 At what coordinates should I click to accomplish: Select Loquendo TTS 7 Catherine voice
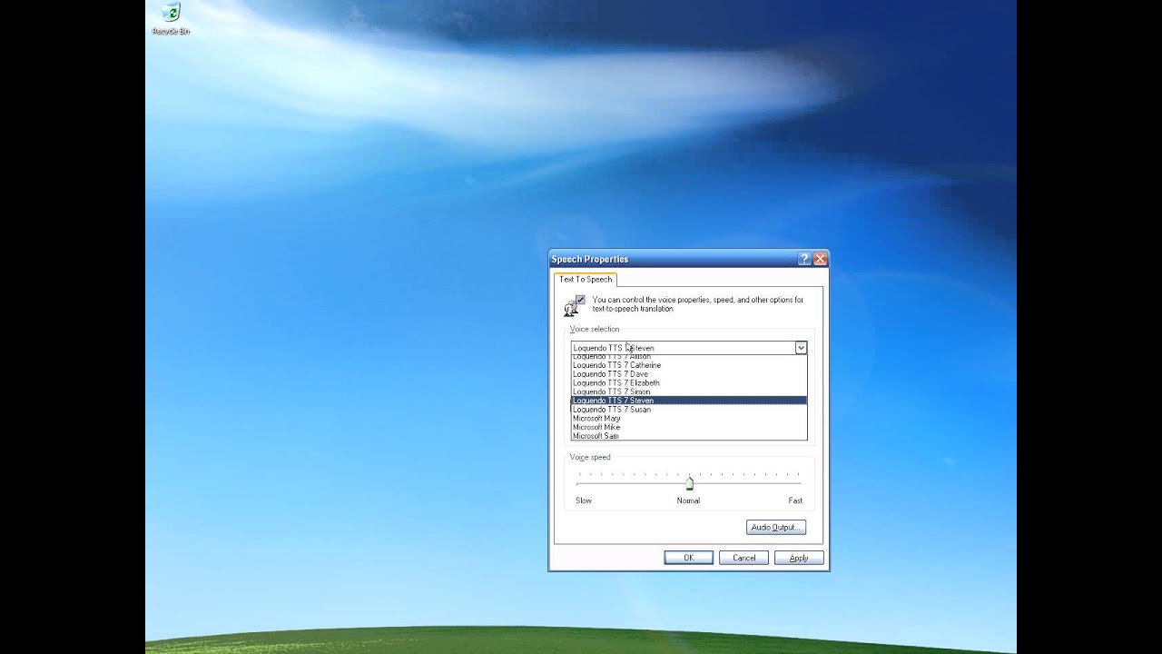click(689, 365)
